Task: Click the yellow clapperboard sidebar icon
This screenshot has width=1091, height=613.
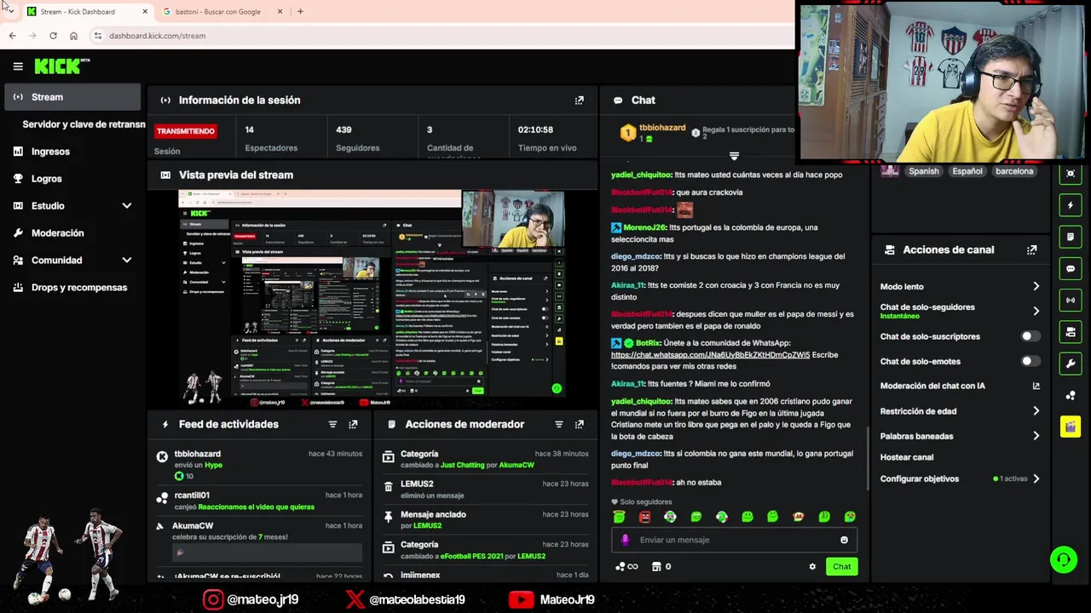Action: point(1071,427)
